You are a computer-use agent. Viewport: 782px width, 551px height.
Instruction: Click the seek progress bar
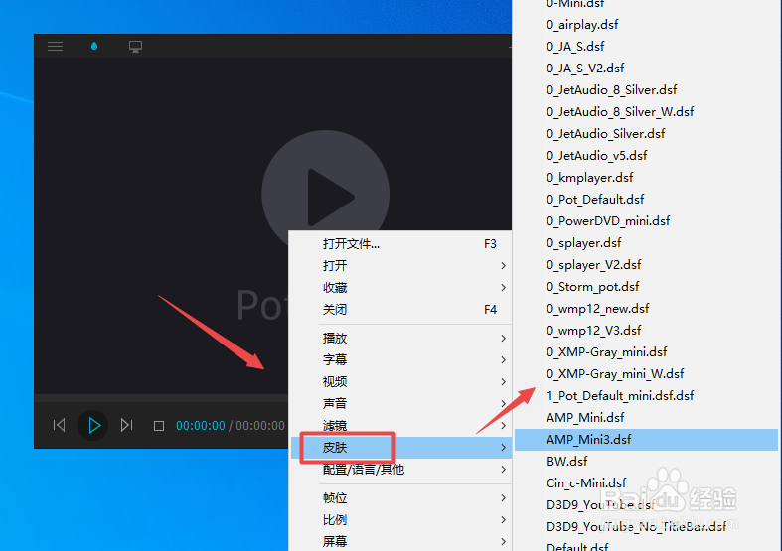161,398
